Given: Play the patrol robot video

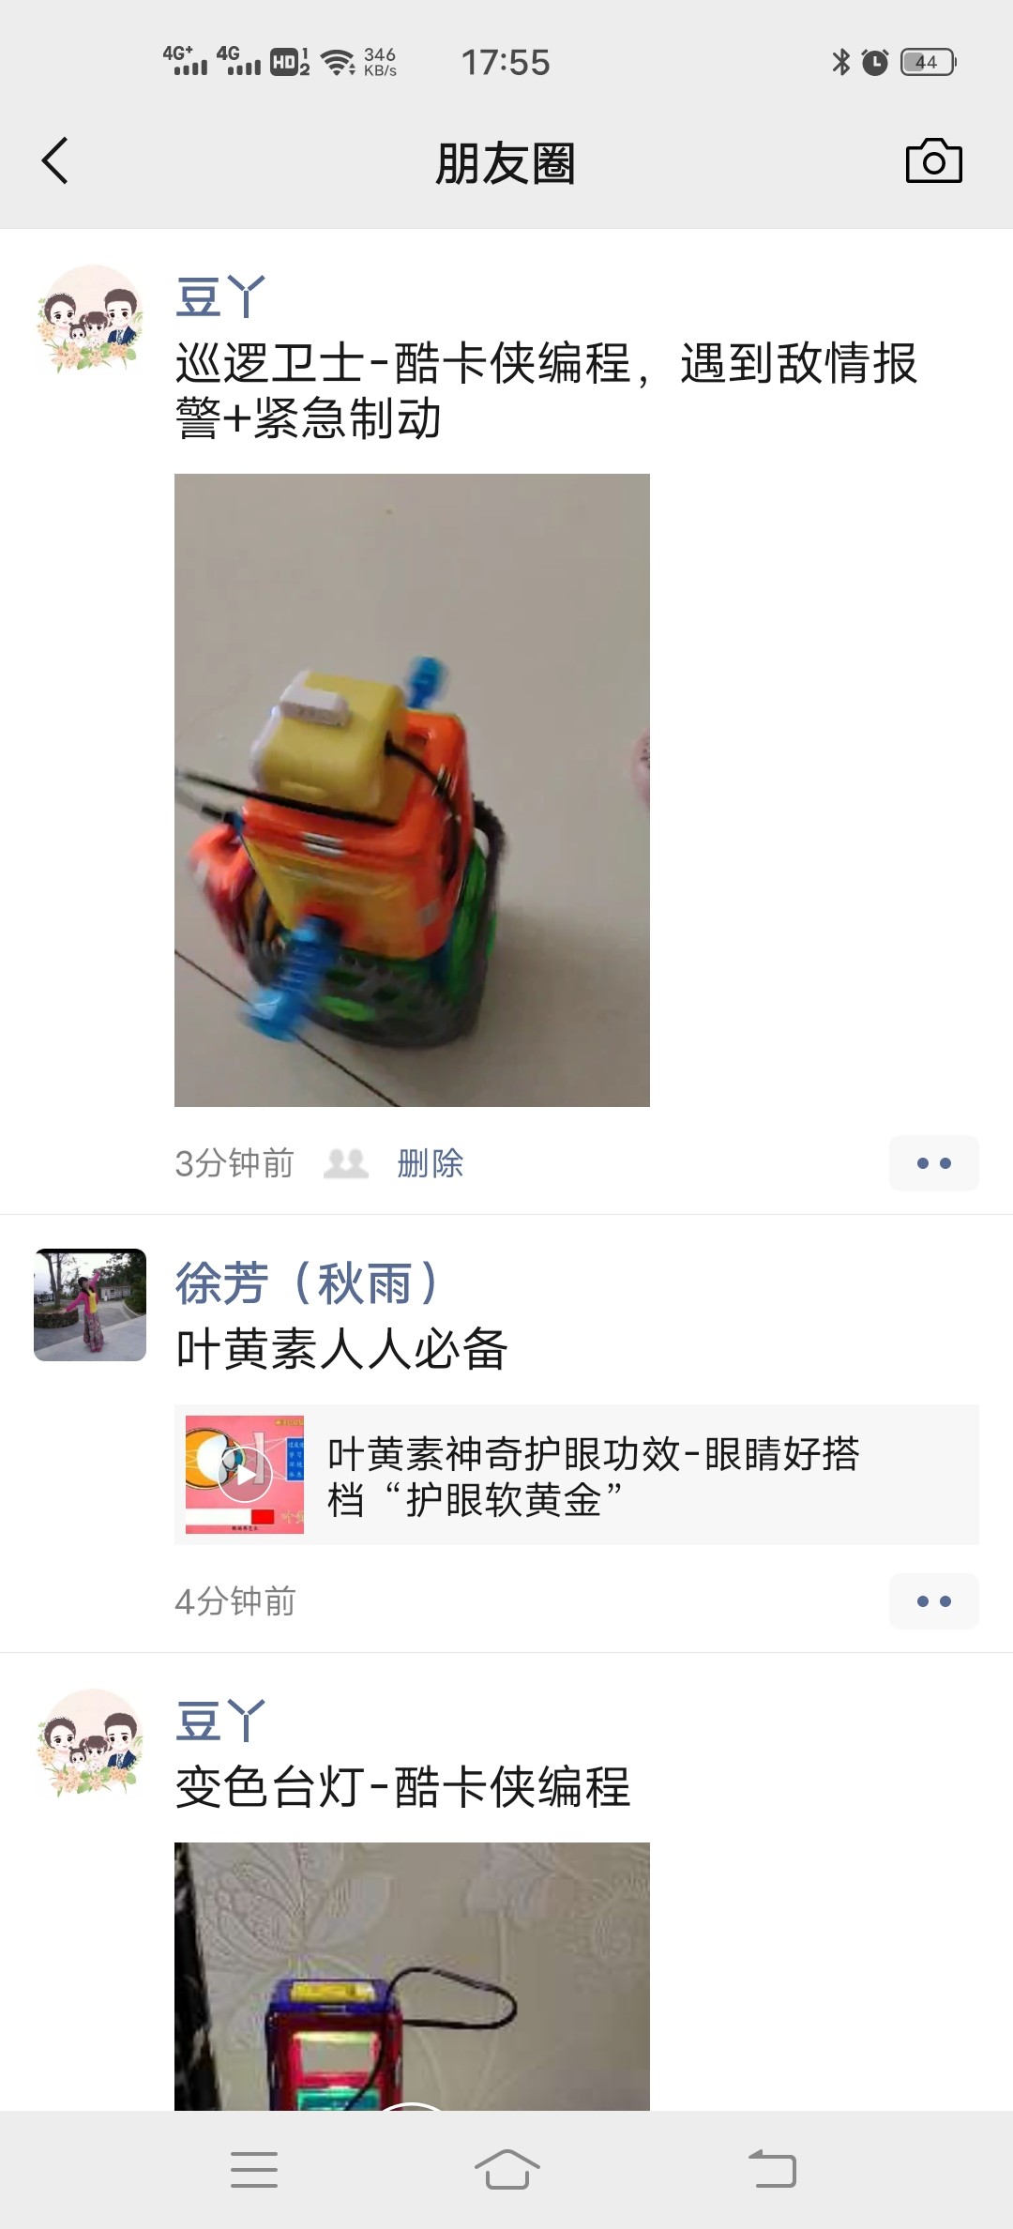Looking at the screenshot, I should (x=412, y=790).
